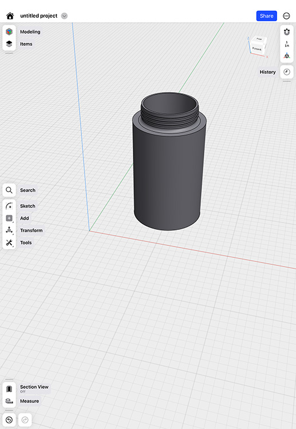296x429 pixels.
Task: Expand the untitled project dropdown arrow
Action: (64, 16)
